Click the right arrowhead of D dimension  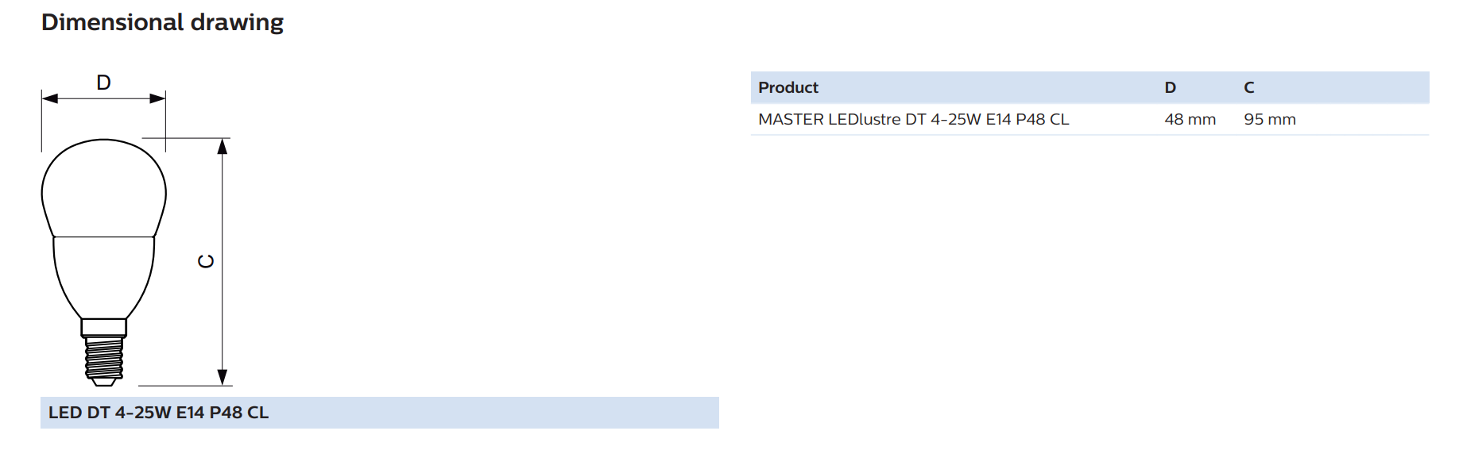click(157, 98)
